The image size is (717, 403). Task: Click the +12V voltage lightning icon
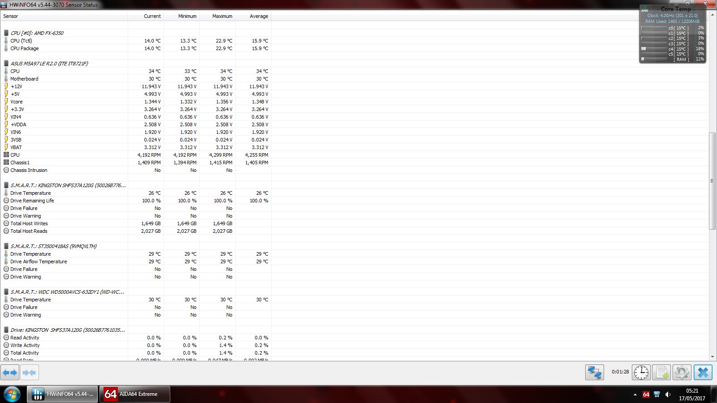pyautogui.click(x=6, y=86)
